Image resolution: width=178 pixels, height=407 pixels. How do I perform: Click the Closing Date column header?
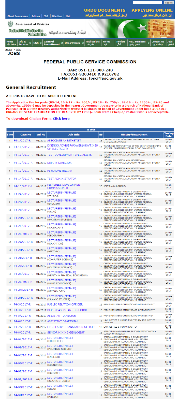tap(169, 135)
